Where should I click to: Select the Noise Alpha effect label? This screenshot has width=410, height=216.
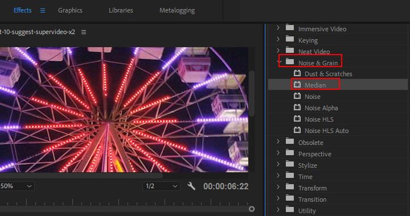coord(321,108)
